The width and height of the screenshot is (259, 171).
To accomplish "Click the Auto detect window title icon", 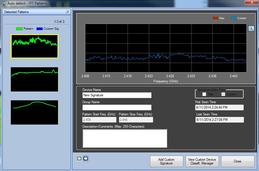I will coord(3,3).
